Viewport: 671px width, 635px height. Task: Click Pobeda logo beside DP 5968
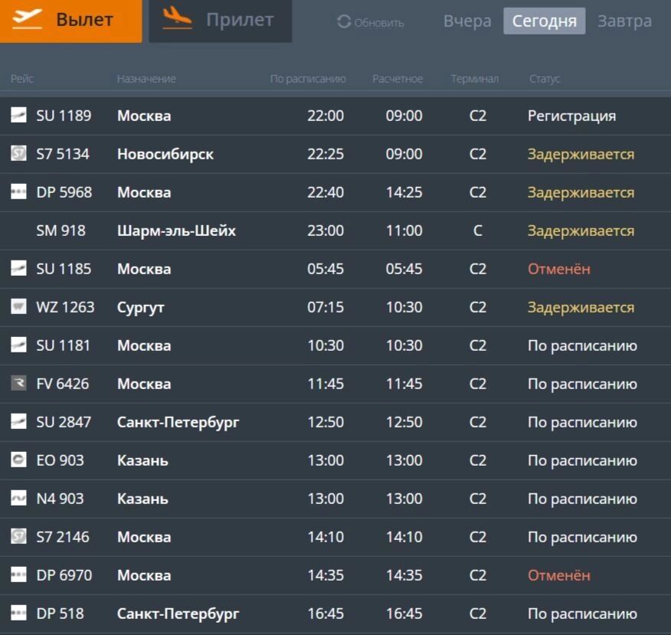click(18, 191)
